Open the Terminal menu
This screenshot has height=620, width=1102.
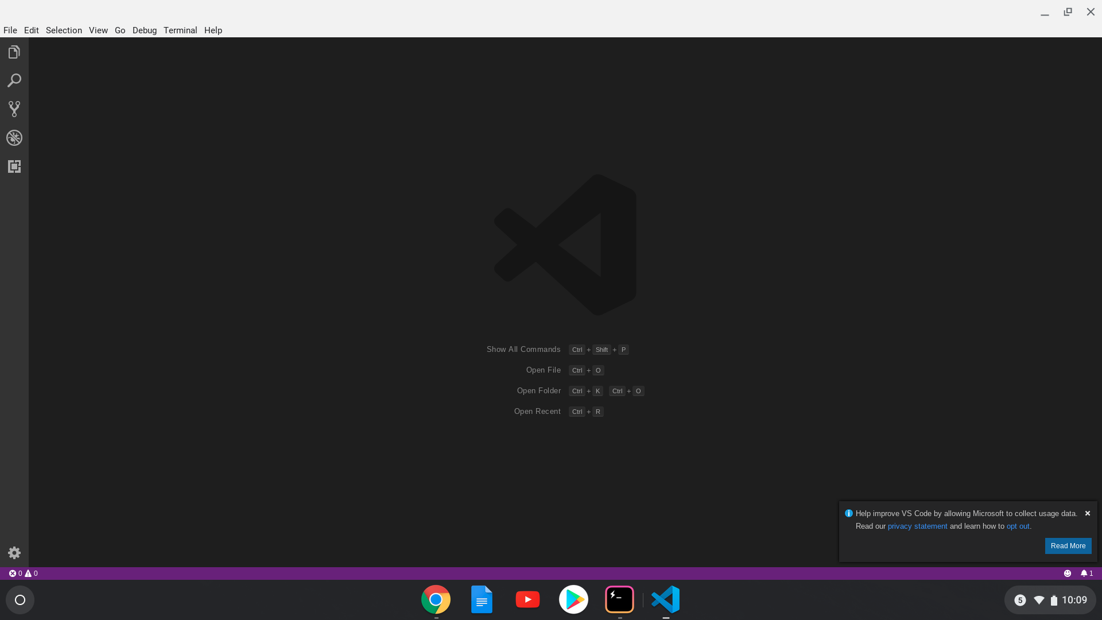pyautogui.click(x=180, y=30)
